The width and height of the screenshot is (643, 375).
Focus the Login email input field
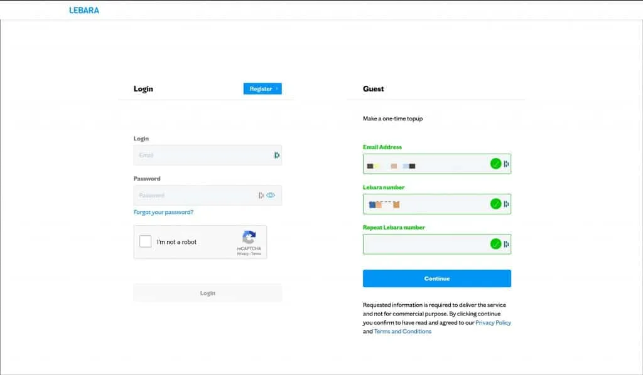coord(201,155)
